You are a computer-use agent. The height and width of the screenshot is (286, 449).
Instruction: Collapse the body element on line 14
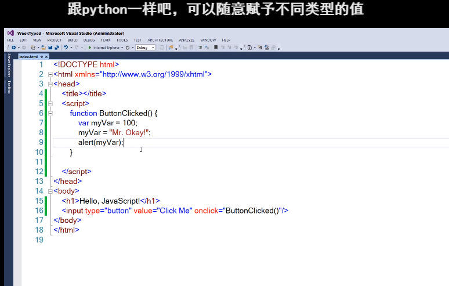(x=50, y=191)
